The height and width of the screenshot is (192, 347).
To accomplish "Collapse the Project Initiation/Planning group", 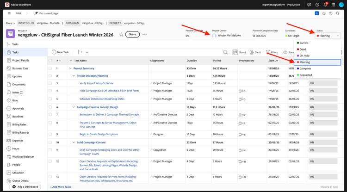I will click(74, 76).
